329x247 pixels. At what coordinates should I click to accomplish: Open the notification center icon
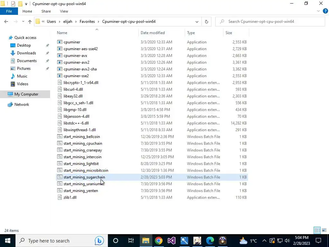[x=318, y=241]
